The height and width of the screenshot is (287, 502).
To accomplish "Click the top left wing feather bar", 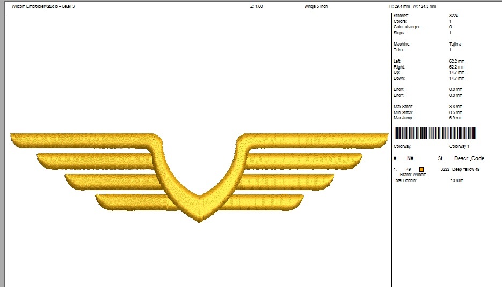I will coord(82,141).
